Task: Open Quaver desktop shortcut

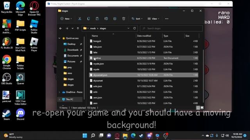Action: [20, 79]
